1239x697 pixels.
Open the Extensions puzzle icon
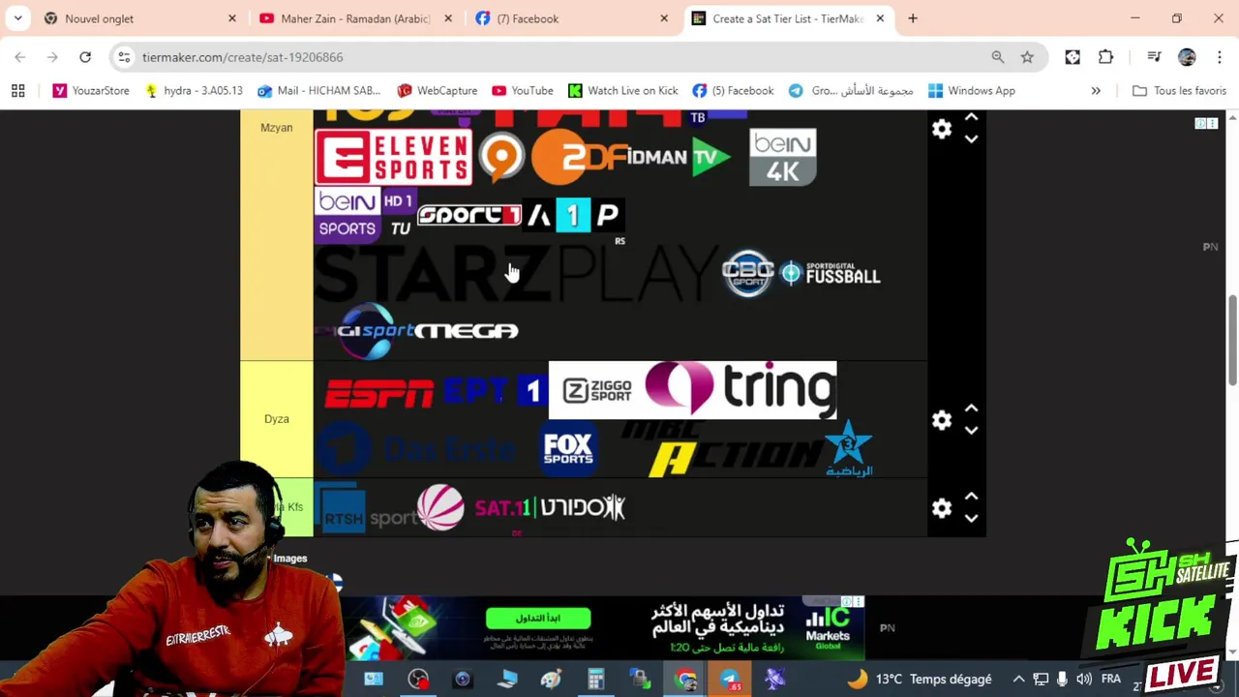(1105, 57)
